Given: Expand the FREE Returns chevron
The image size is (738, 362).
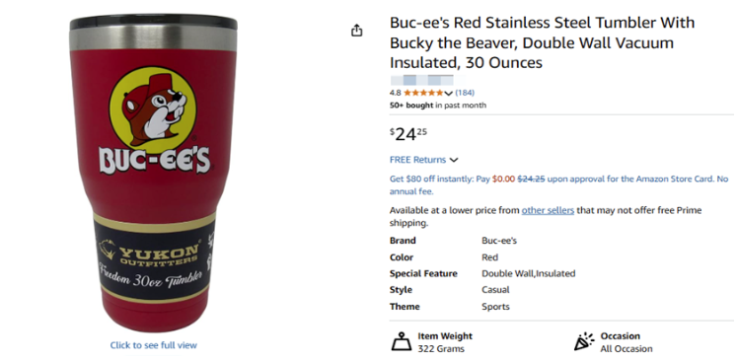Looking at the screenshot, I should click(454, 160).
